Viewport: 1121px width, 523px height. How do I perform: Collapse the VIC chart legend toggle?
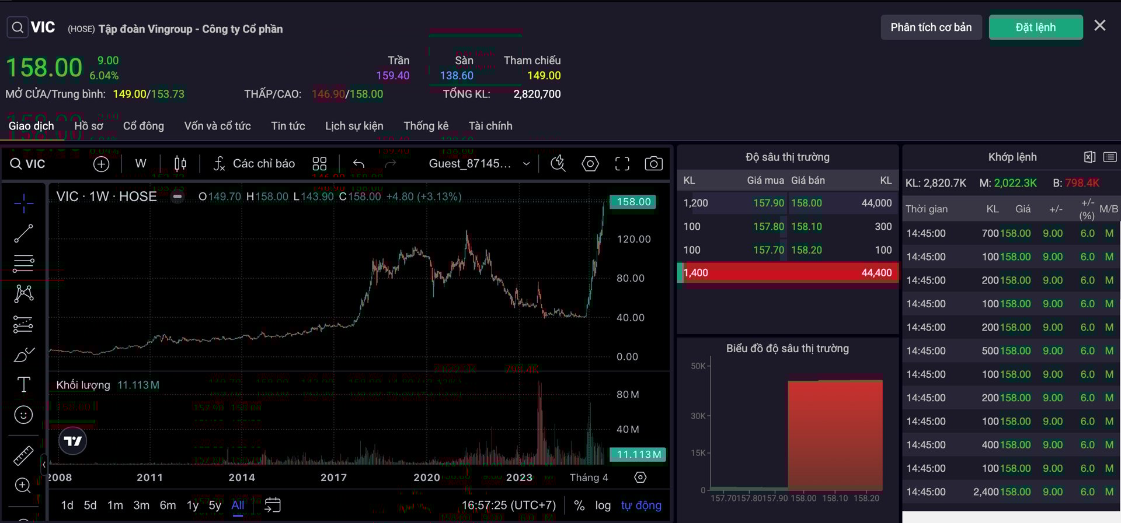click(177, 196)
